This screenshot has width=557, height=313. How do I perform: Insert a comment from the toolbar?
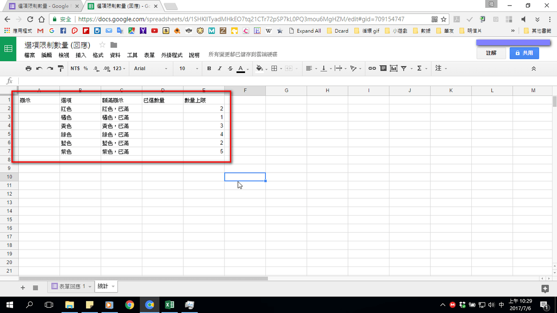click(383, 68)
